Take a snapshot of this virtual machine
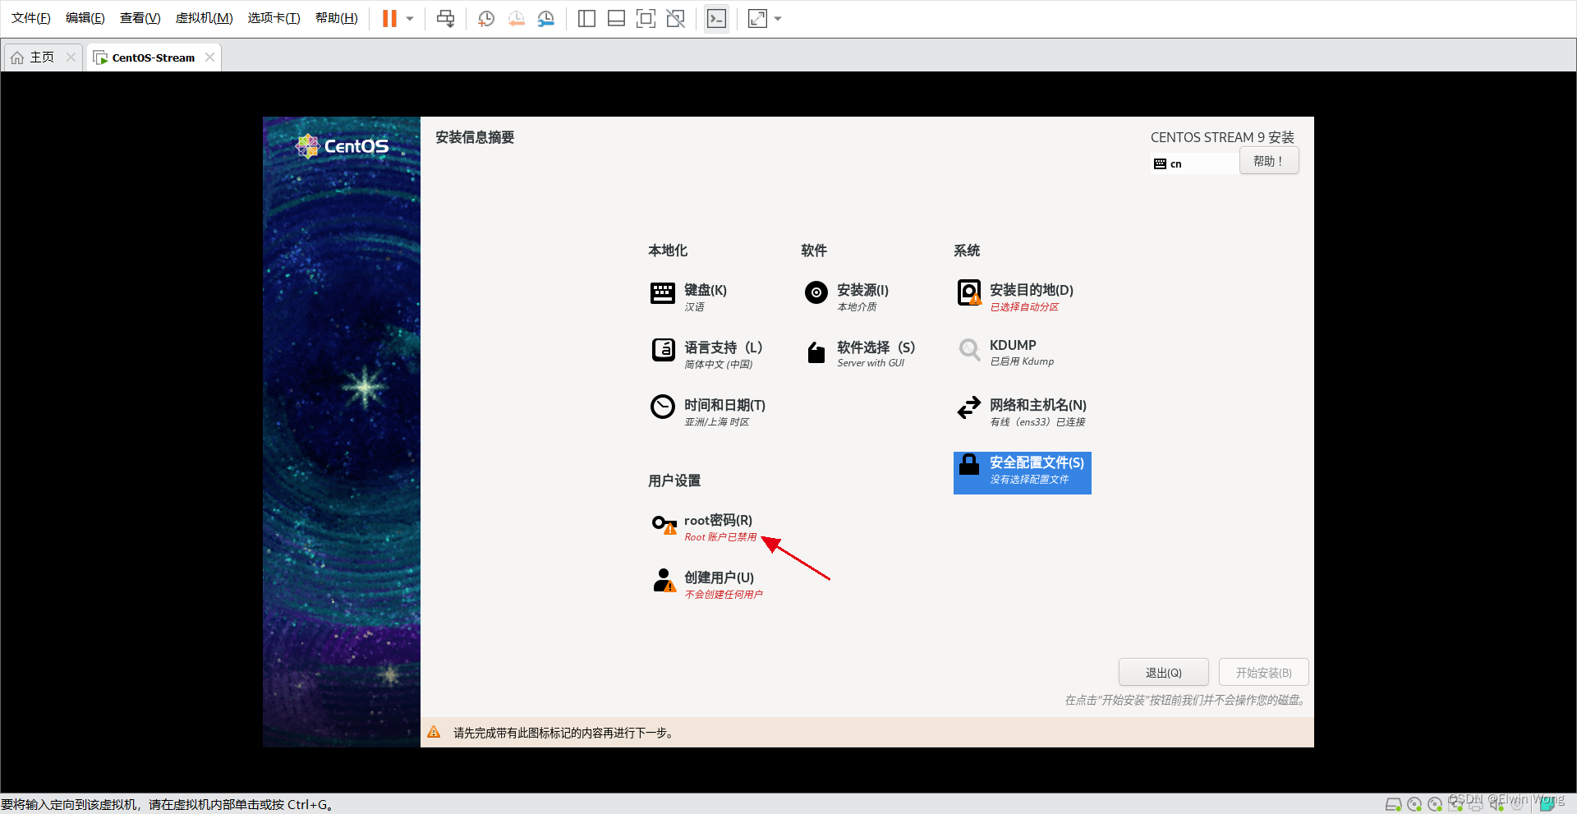This screenshot has height=814, width=1577. click(486, 18)
